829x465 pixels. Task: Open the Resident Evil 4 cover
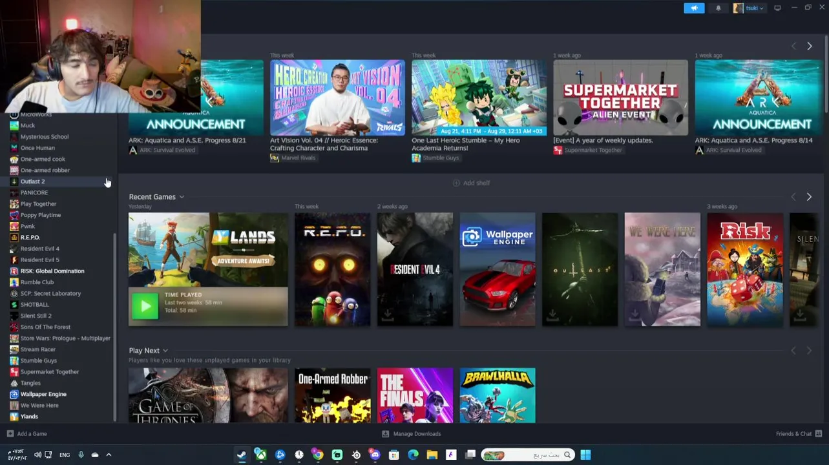point(415,269)
